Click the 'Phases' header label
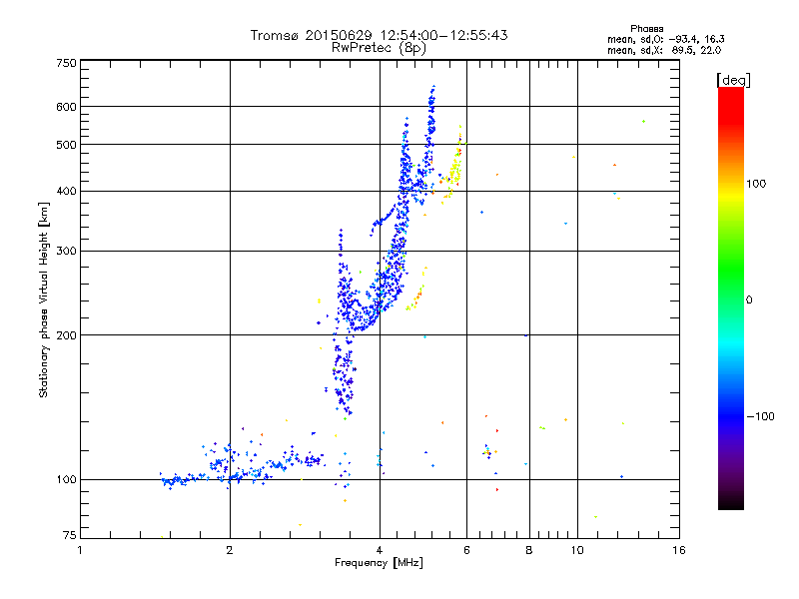 [x=646, y=29]
